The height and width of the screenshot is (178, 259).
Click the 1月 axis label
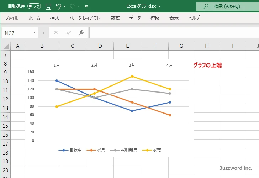57,65
